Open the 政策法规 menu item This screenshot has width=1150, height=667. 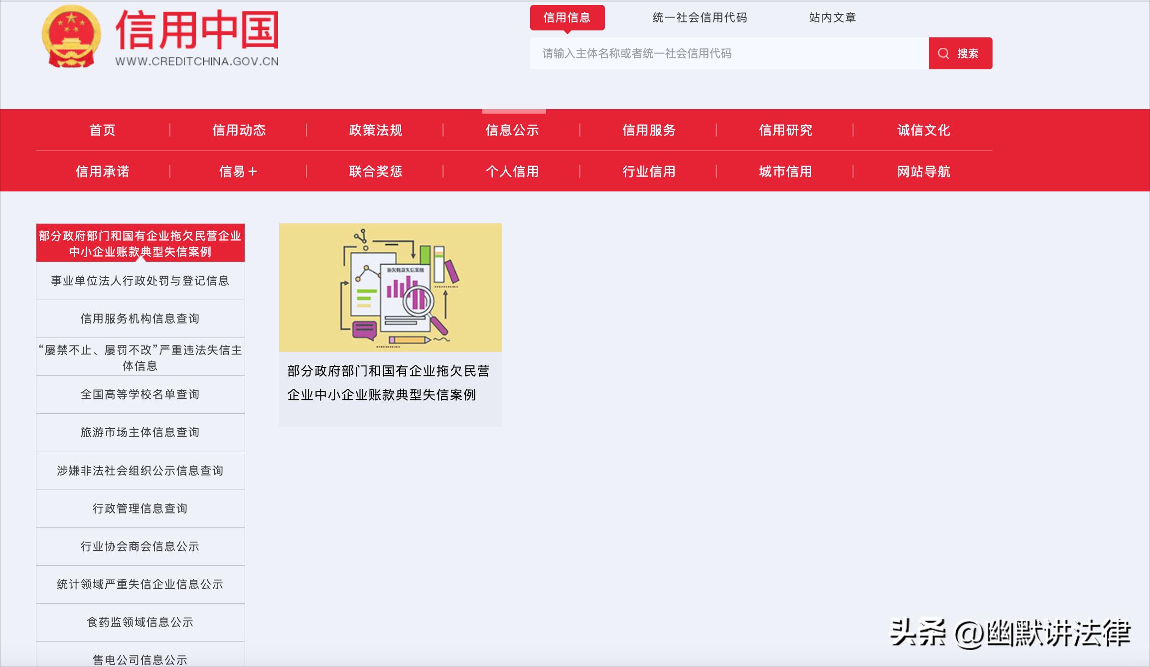tap(376, 131)
